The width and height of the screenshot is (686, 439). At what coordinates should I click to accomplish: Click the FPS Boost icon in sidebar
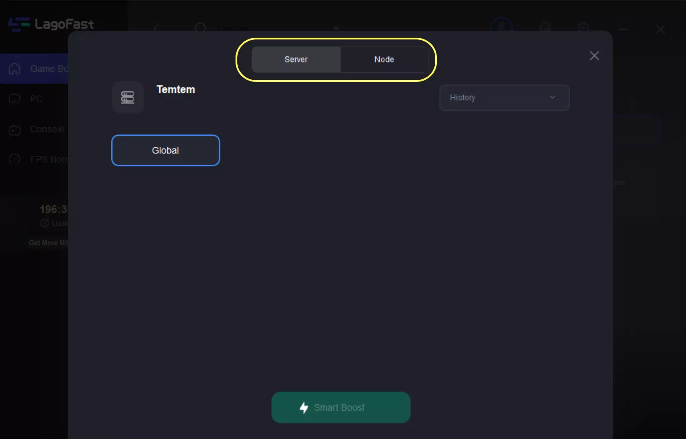(x=14, y=159)
